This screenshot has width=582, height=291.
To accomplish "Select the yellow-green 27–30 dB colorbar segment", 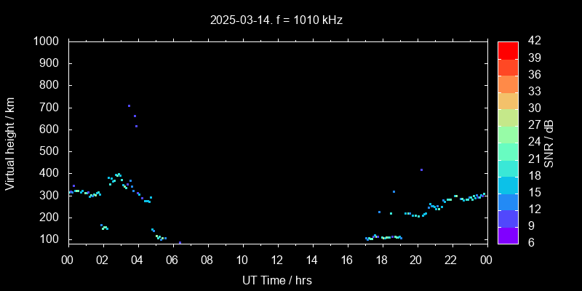I will point(508,117).
